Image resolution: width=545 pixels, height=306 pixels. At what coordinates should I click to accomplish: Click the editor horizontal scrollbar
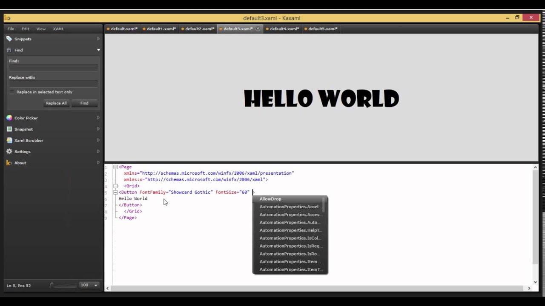[317, 288]
